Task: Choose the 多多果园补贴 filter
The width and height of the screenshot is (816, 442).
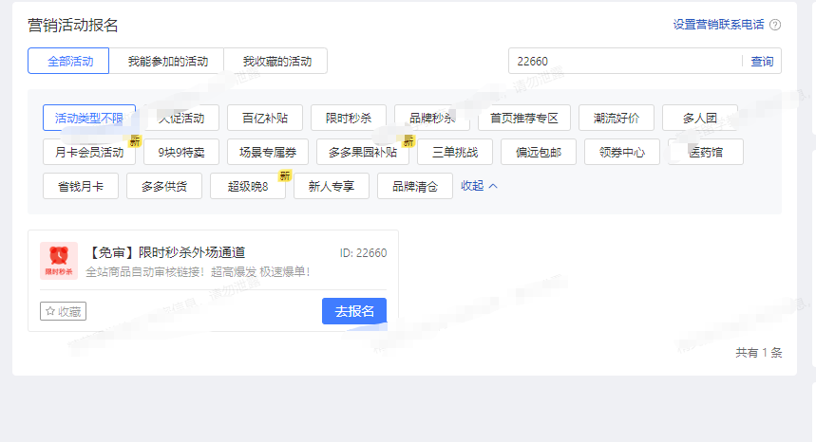Action: point(363,152)
